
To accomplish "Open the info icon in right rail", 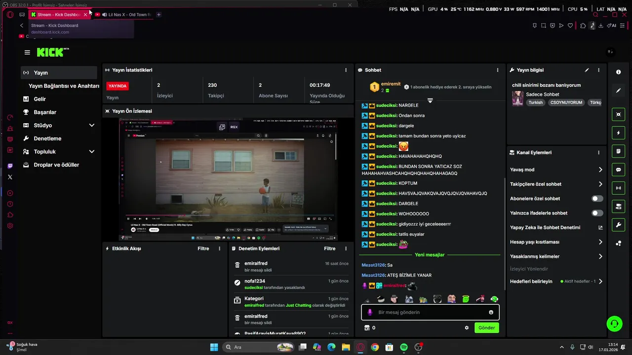I will (618, 72).
